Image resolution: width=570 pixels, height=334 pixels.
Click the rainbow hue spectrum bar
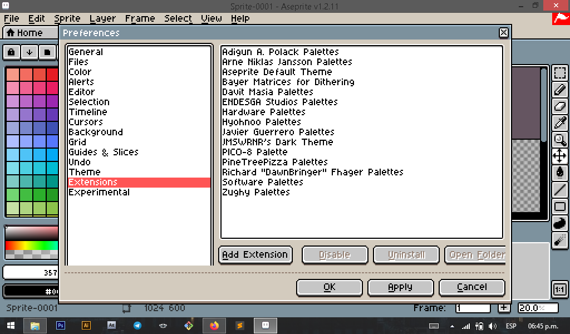pyautogui.click(x=31, y=245)
